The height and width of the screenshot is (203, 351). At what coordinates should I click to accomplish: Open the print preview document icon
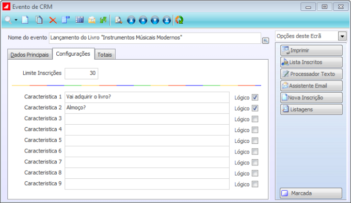118,20
